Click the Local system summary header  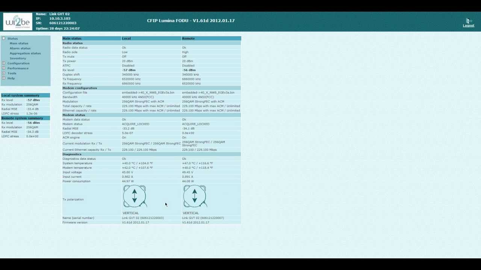[26, 95]
